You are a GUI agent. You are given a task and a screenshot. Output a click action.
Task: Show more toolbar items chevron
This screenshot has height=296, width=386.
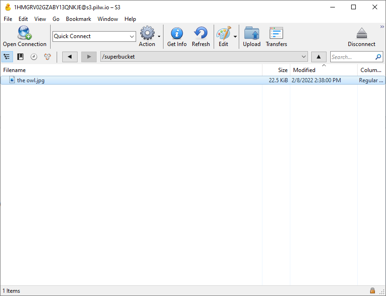click(382, 26)
